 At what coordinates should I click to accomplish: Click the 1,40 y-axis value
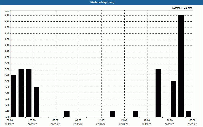(x=7, y=33)
